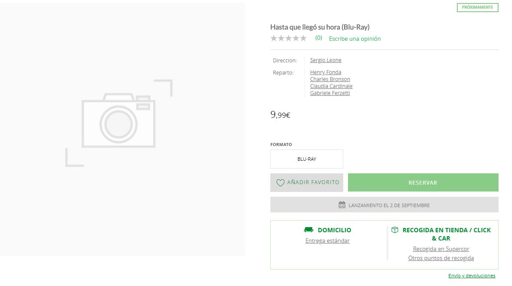
Task: Open director Sergio Leone link
Action: coord(325,60)
